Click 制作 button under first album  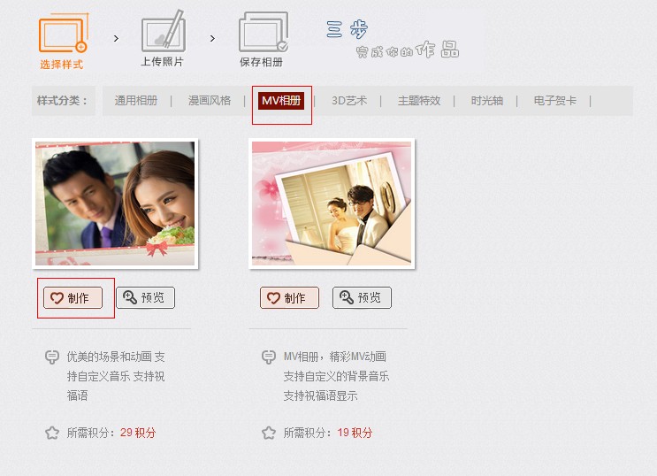[x=73, y=298]
